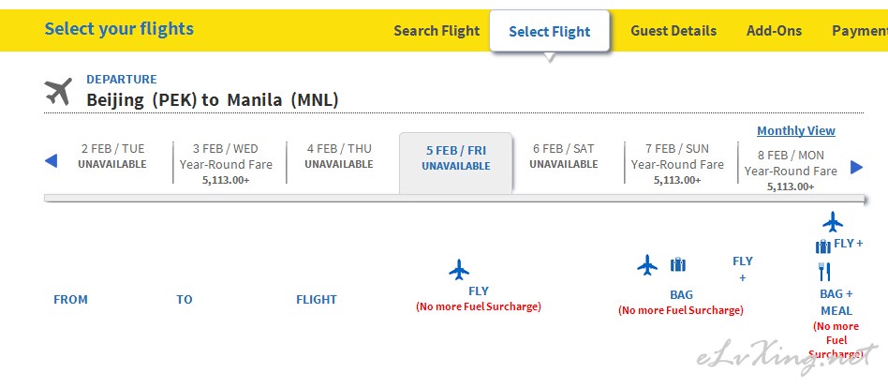This screenshot has width=888, height=388.
Task: Show next dates with right arrow
Action: [x=856, y=167]
